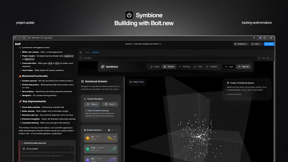Click the Today's Emotional Landscape text

98,111
